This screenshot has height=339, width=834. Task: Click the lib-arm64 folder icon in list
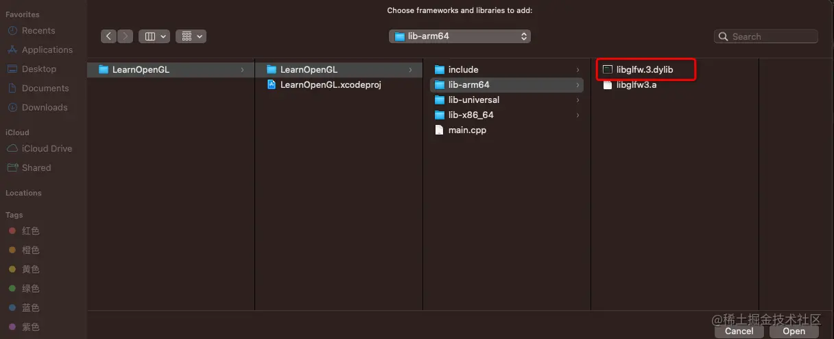(440, 84)
